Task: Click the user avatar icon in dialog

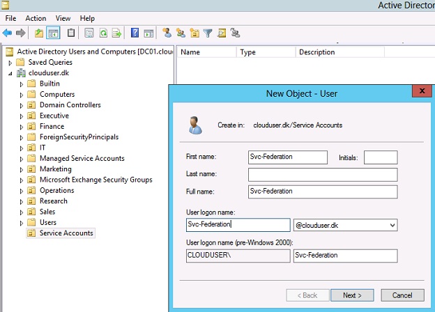Action: pyautogui.click(x=195, y=125)
